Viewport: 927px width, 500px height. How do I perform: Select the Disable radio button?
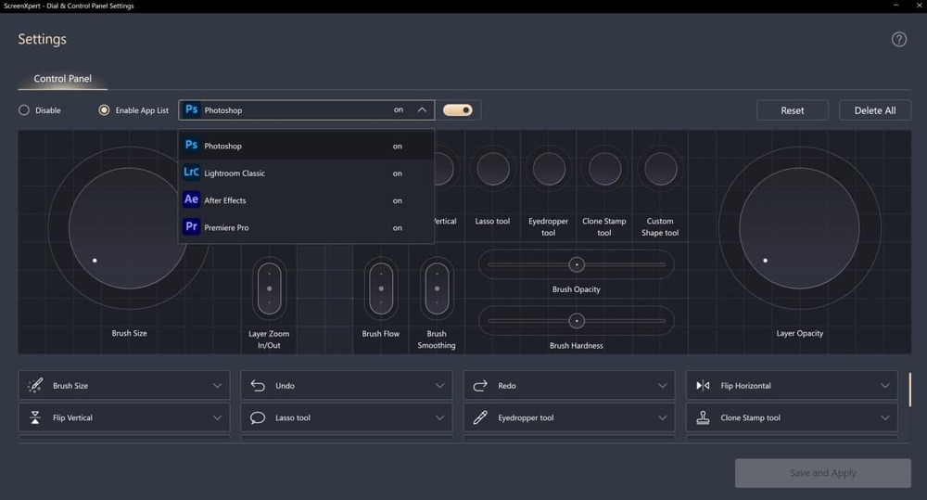point(24,110)
